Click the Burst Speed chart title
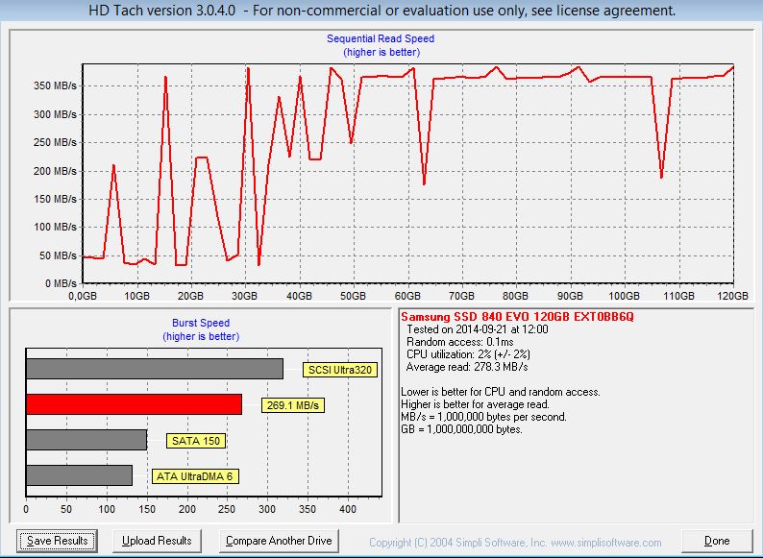763x558 pixels. (201, 324)
